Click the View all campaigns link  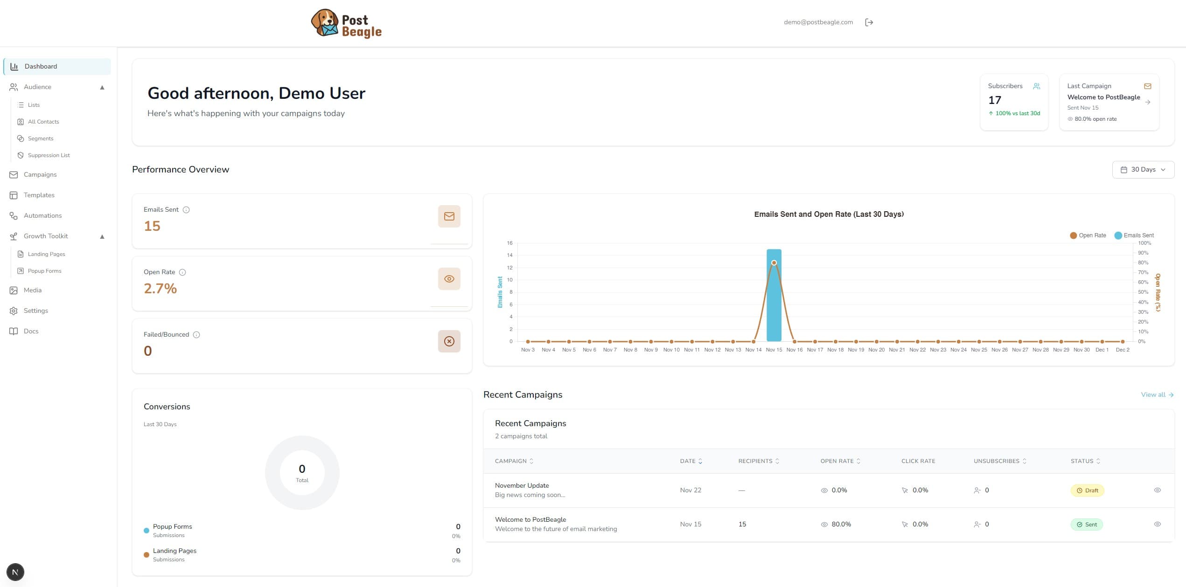tap(1157, 395)
